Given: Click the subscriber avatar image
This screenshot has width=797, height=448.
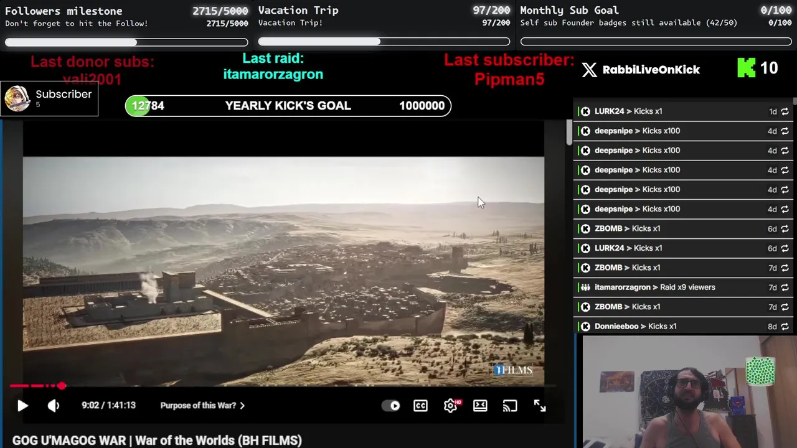Looking at the screenshot, I should click(x=17, y=99).
